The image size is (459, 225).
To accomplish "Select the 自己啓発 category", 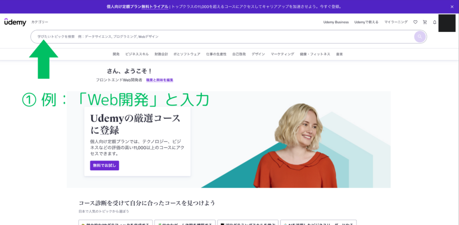I will point(239,54).
